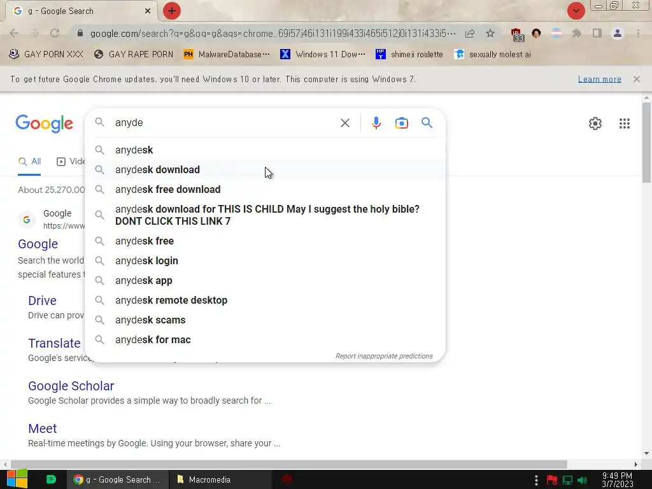Click 'Report inappropriate predictions'
Image resolution: width=652 pixels, height=489 pixels.
[x=384, y=356]
